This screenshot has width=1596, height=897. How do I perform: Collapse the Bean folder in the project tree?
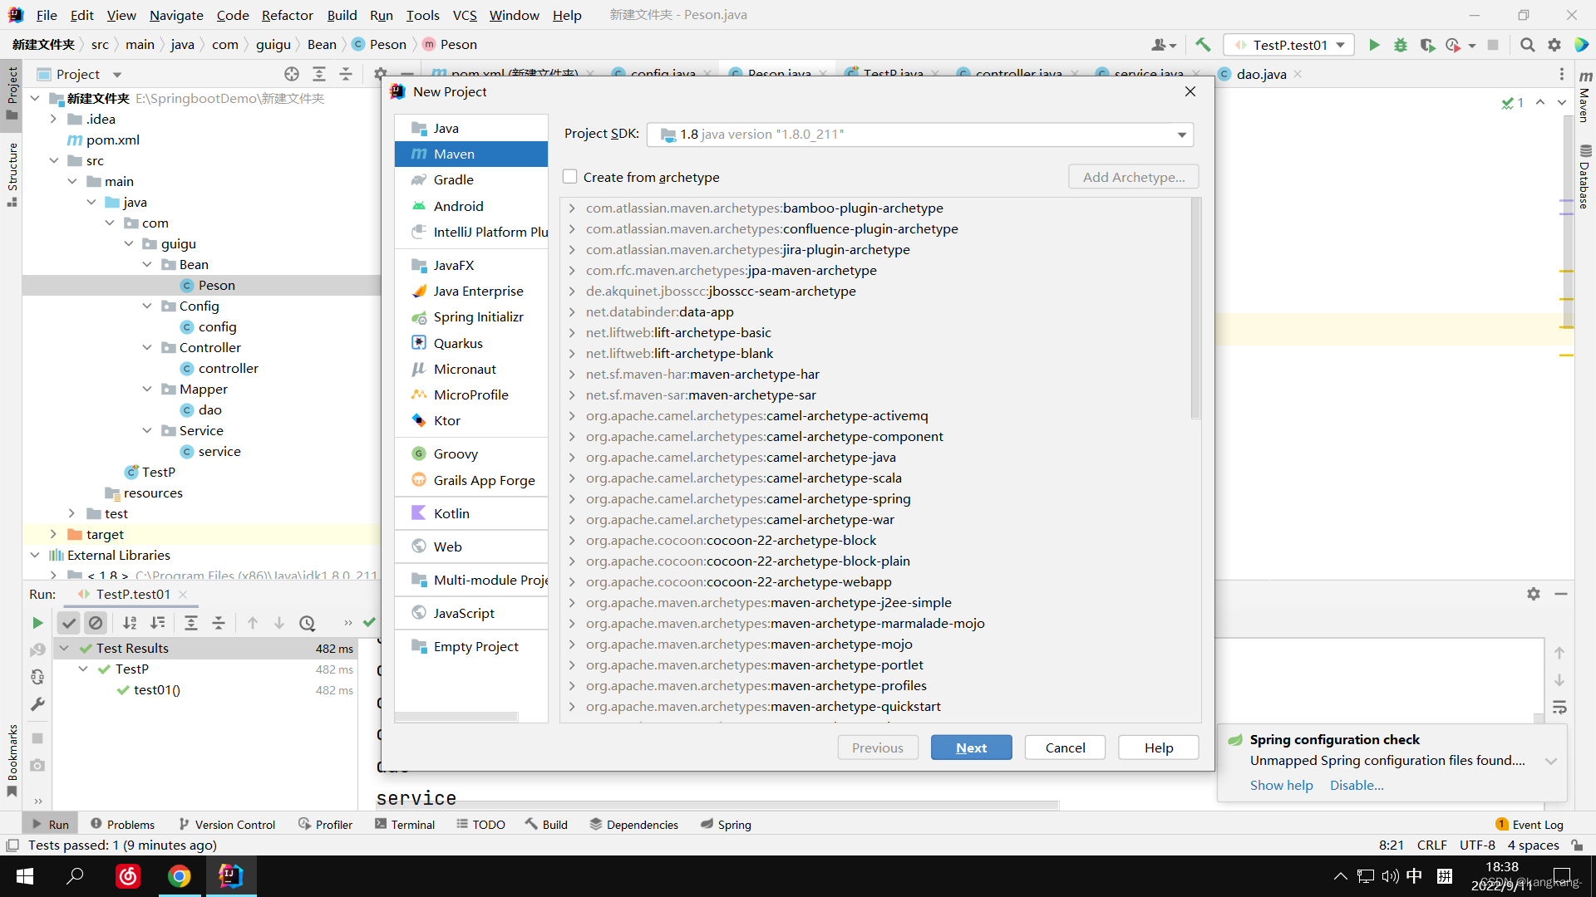pyautogui.click(x=147, y=264)
